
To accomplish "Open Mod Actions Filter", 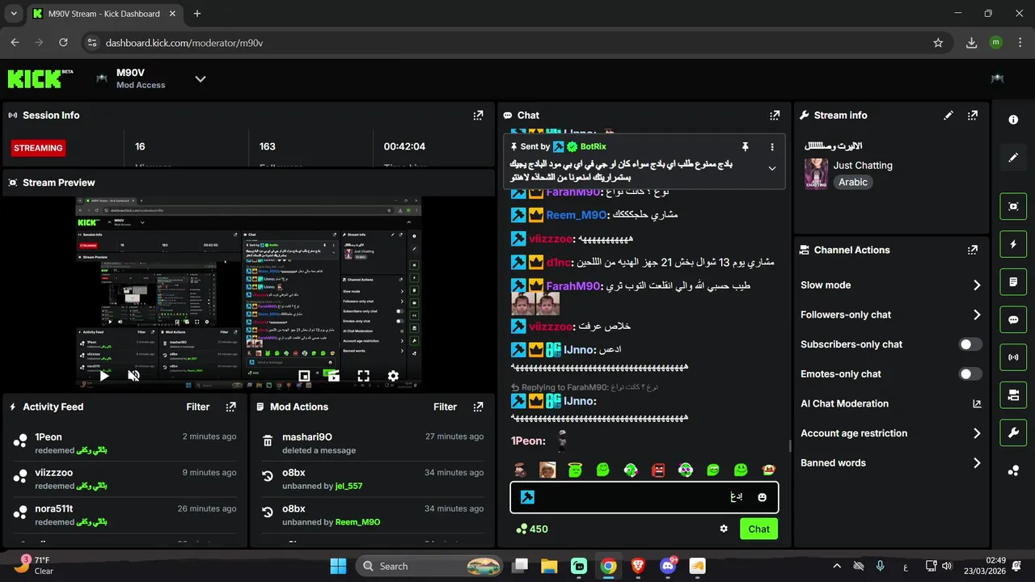I will tap(445, 407).
